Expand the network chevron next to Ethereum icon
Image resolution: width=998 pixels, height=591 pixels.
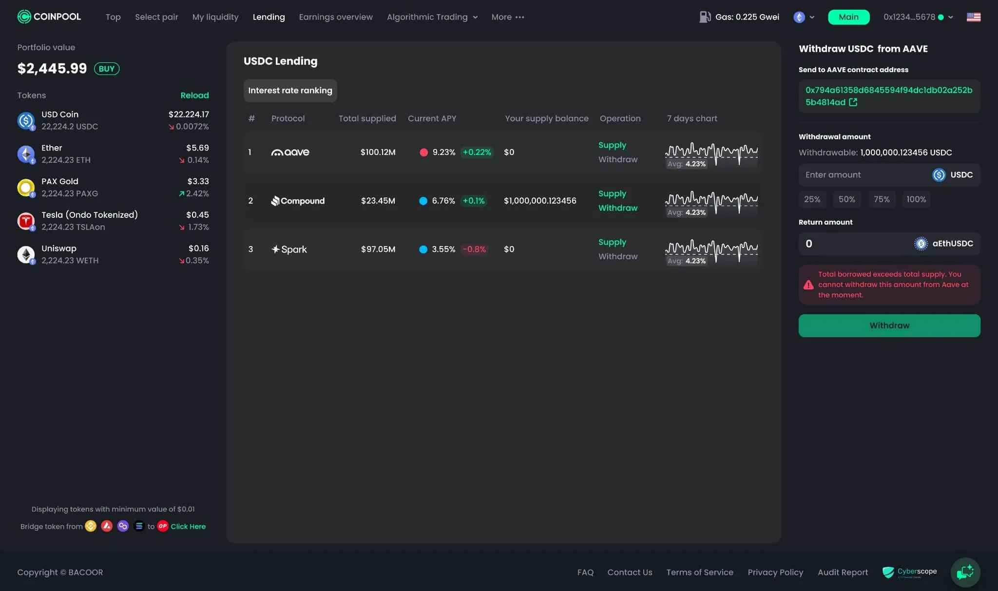pyautogui.click(x=812, y=17)
